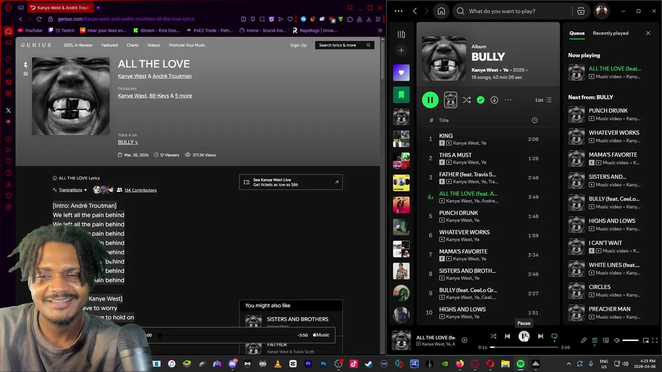Click the large green pause button on BULLY album
662x372 pixels.
430,100
